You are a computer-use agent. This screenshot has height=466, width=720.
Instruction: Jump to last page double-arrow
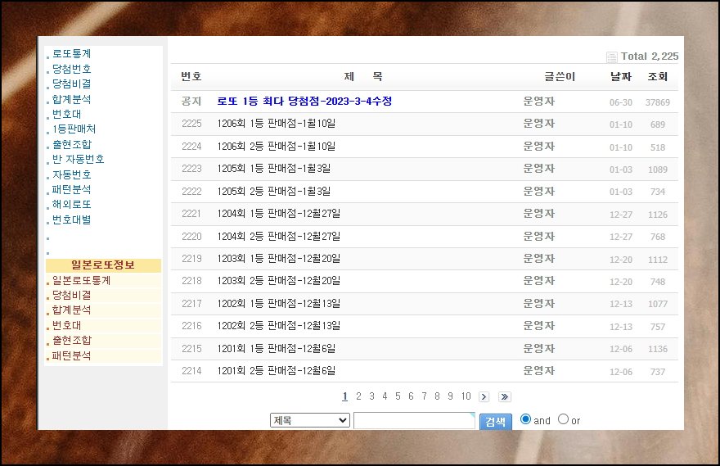coord(504,396)
